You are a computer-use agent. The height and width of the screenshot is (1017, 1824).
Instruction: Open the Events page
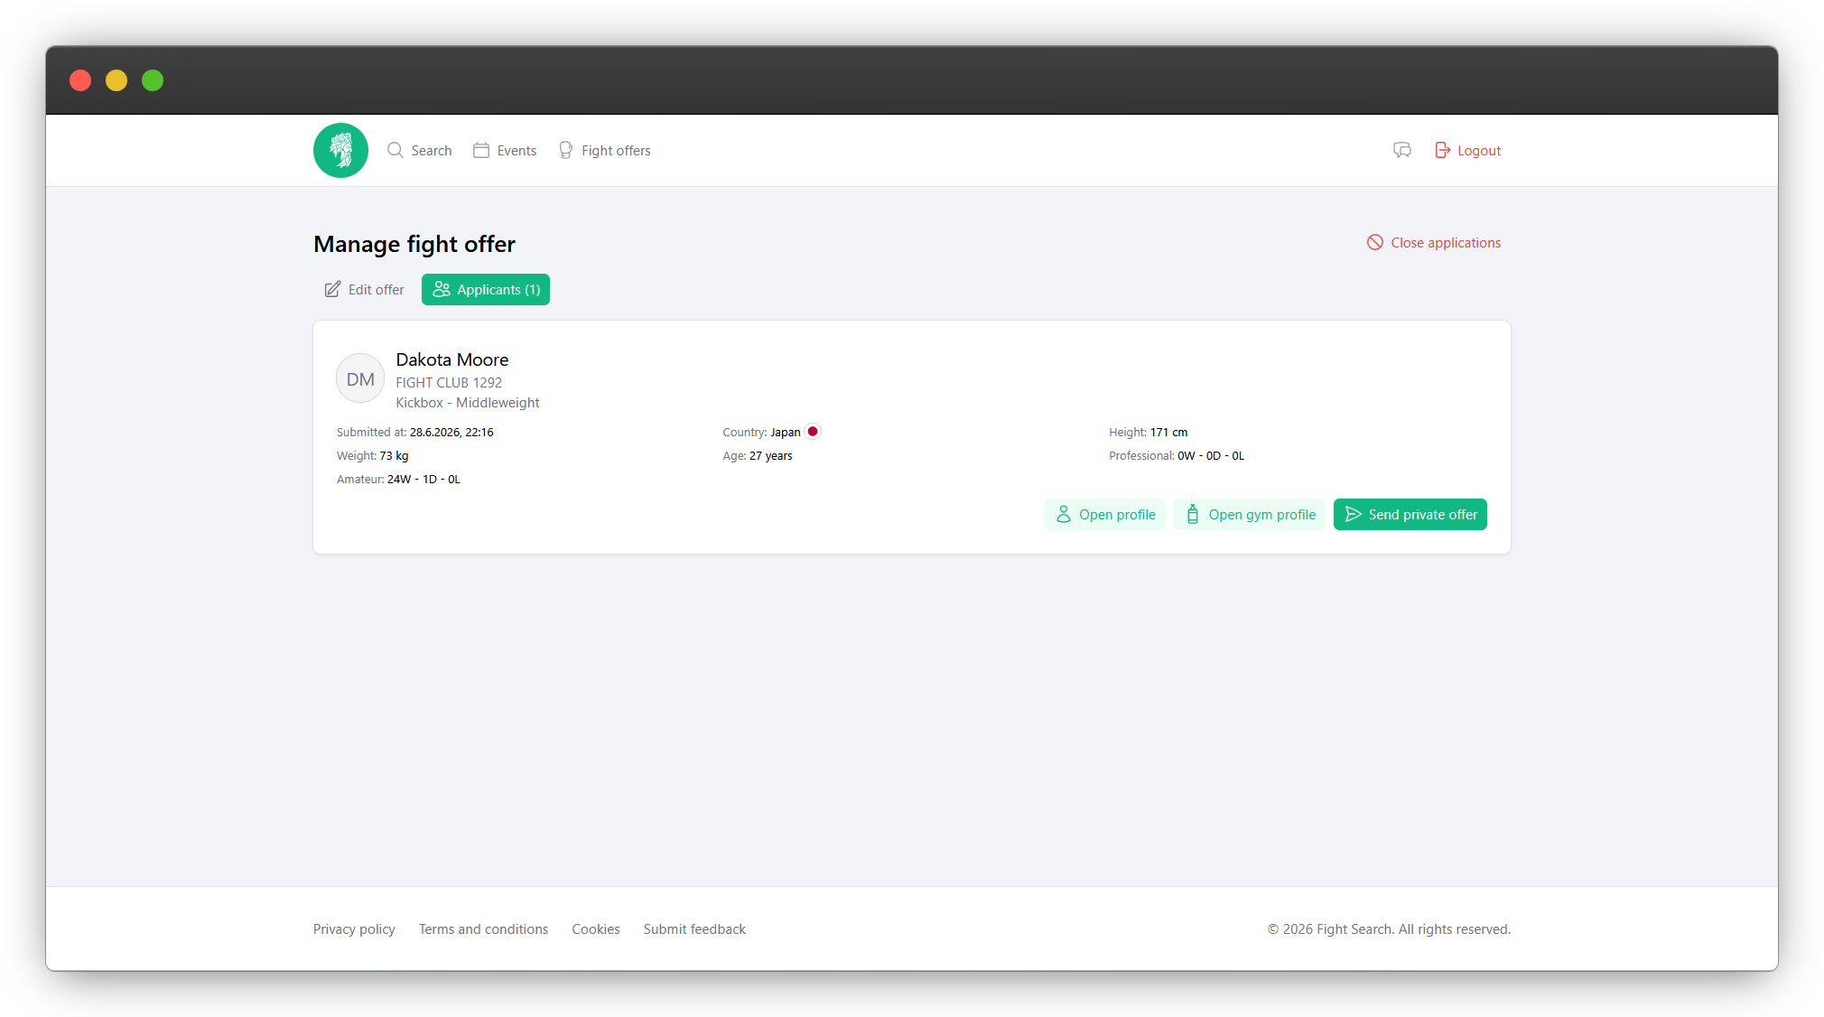(x=505, y=150)
